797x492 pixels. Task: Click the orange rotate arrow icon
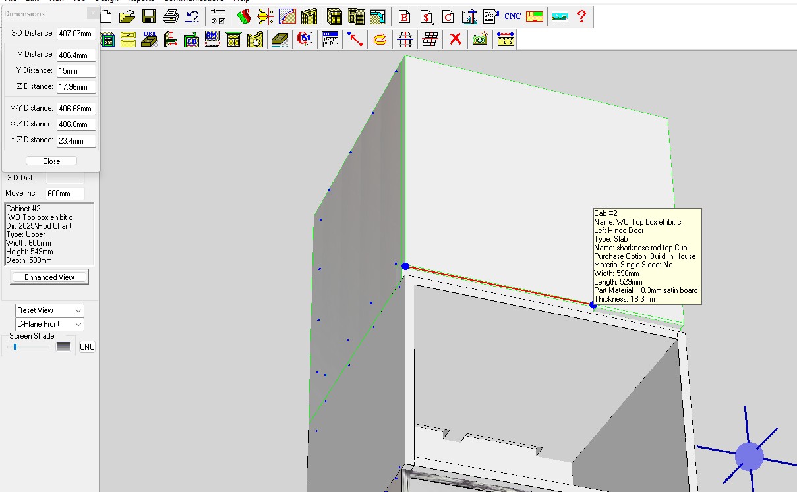coord(380,40)
